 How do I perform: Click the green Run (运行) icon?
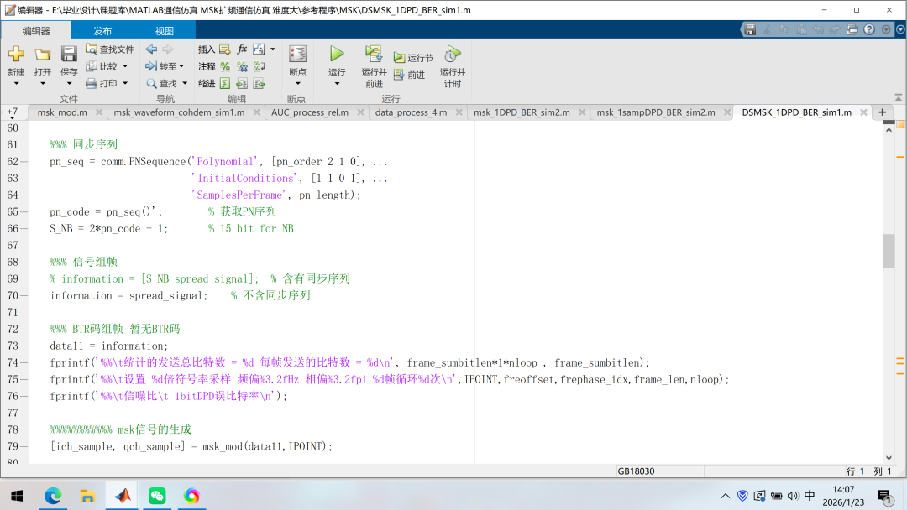[337, 55]
